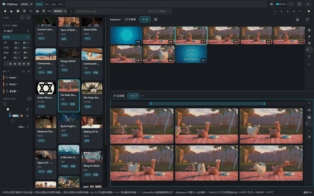Filter タグ by なし 0

click(x=17, y=43)
